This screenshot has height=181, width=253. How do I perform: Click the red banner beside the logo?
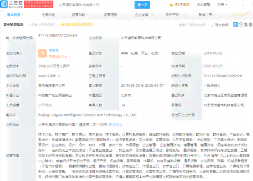(x=39, y=4)
